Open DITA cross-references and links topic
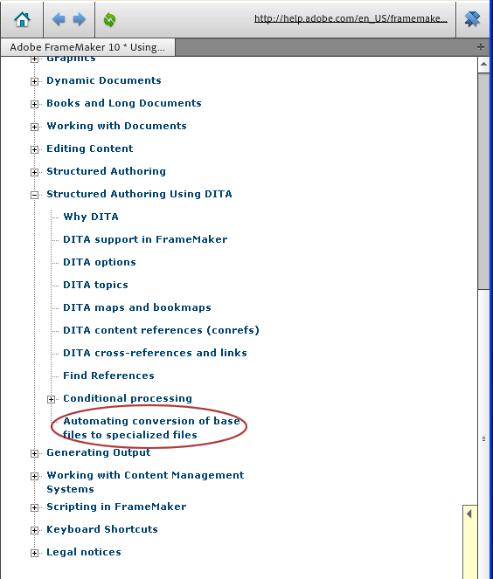Viewport: 493px width, 579px height. pyautogui.click(x=155, y=353)
